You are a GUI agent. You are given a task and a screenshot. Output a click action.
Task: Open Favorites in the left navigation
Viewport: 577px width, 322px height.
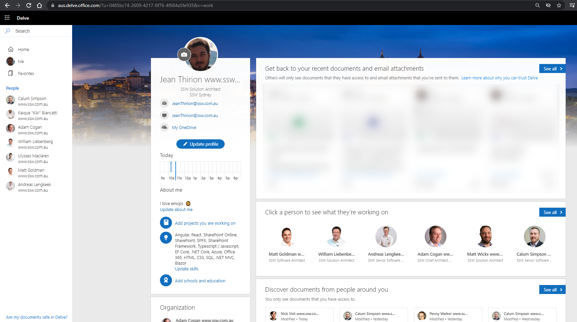(26, 73)
